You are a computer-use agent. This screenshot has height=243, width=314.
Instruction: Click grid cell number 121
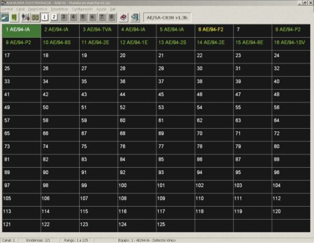[x=21, y=225]
